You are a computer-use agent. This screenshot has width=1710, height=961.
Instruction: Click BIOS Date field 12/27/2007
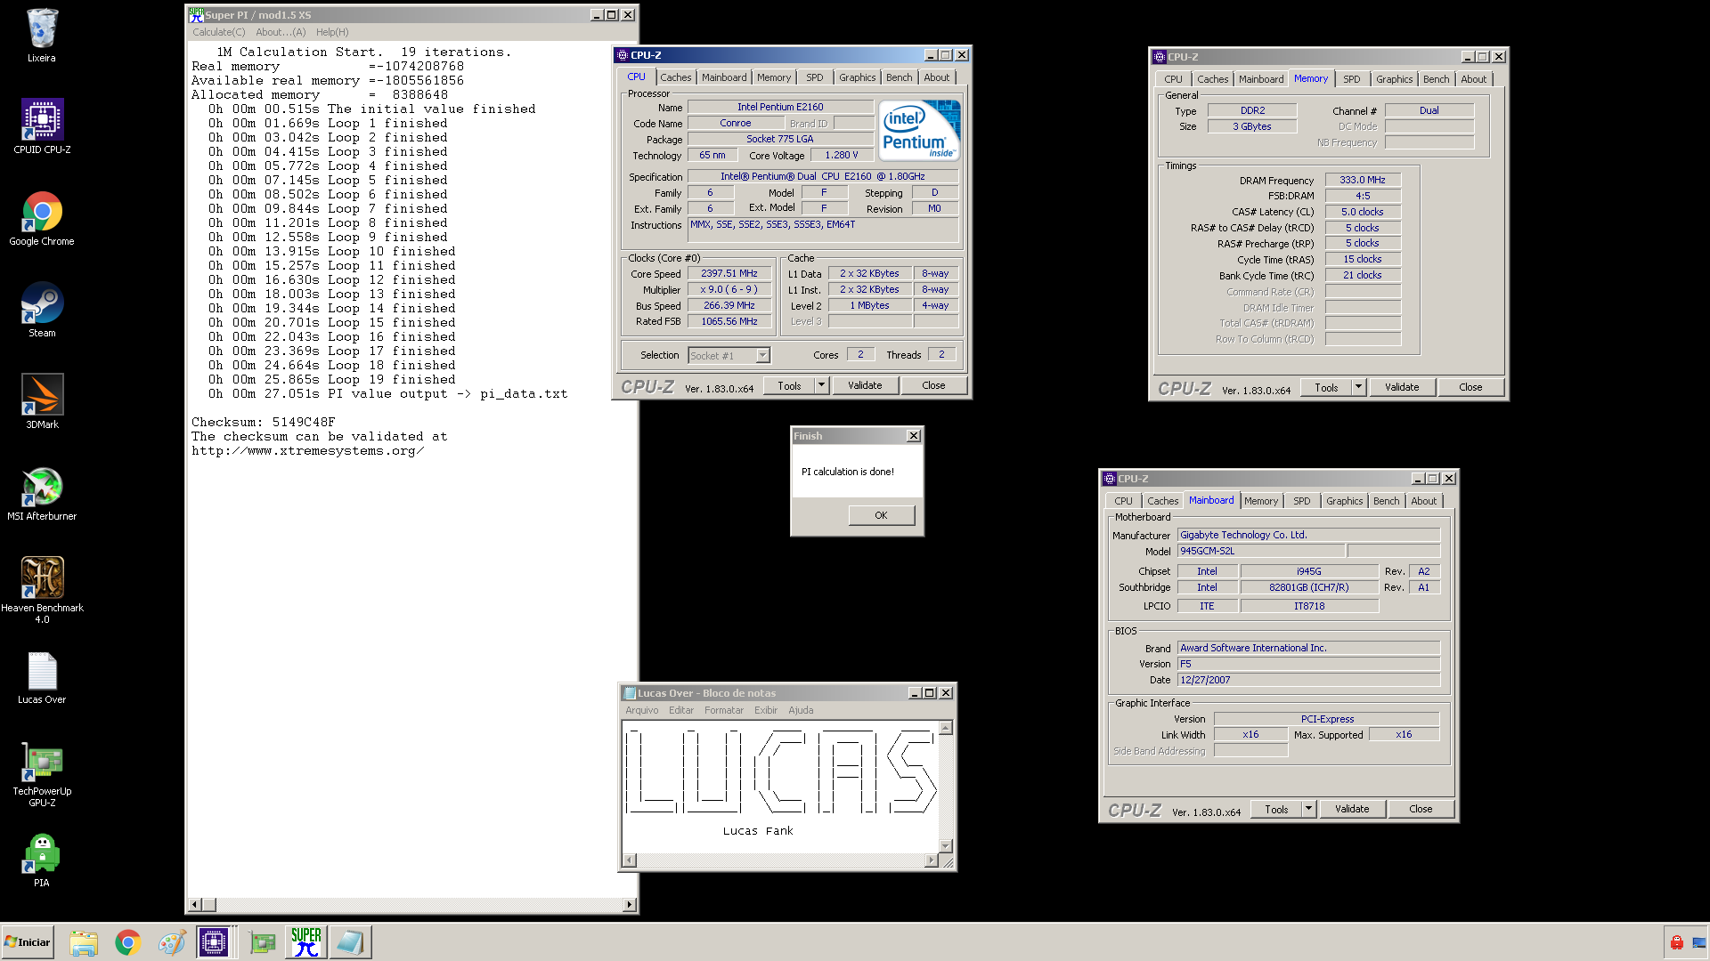(1308, 680)
